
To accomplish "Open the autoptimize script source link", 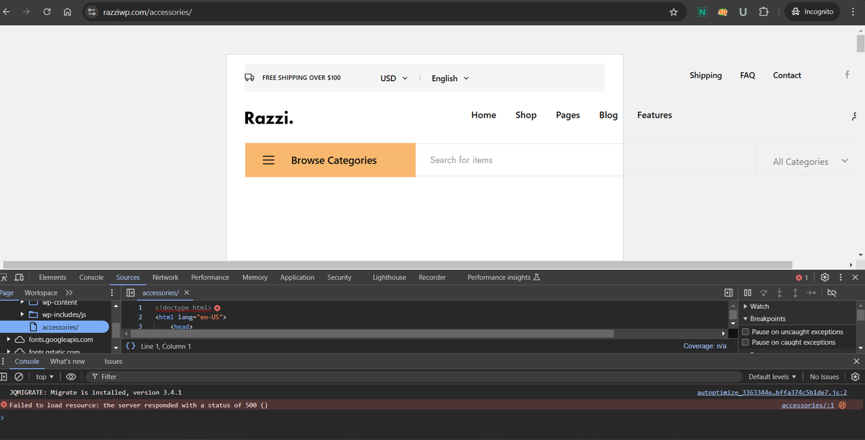I will coord(772,392).
